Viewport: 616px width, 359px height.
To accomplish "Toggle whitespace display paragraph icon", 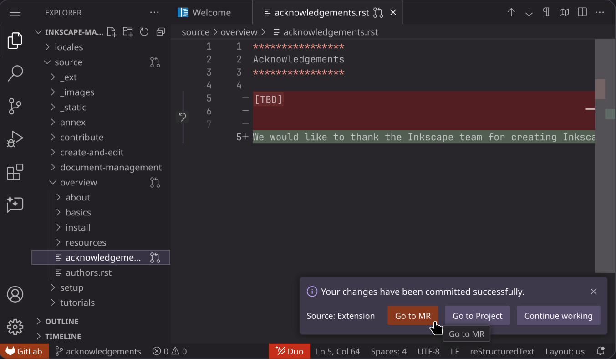I will point(546,13).
